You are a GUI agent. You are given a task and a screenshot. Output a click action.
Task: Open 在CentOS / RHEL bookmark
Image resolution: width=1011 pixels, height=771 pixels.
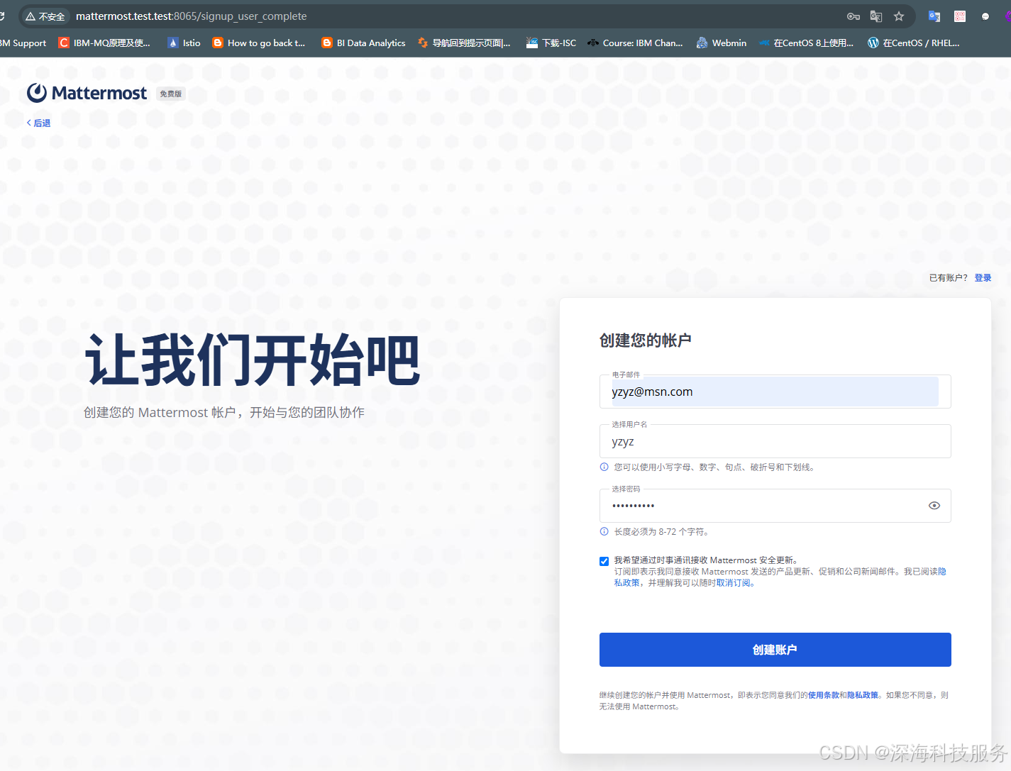914,43
